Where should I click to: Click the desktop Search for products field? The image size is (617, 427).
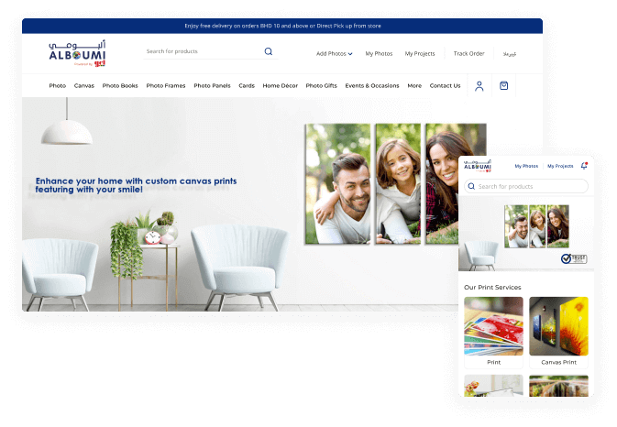[211, 51]
